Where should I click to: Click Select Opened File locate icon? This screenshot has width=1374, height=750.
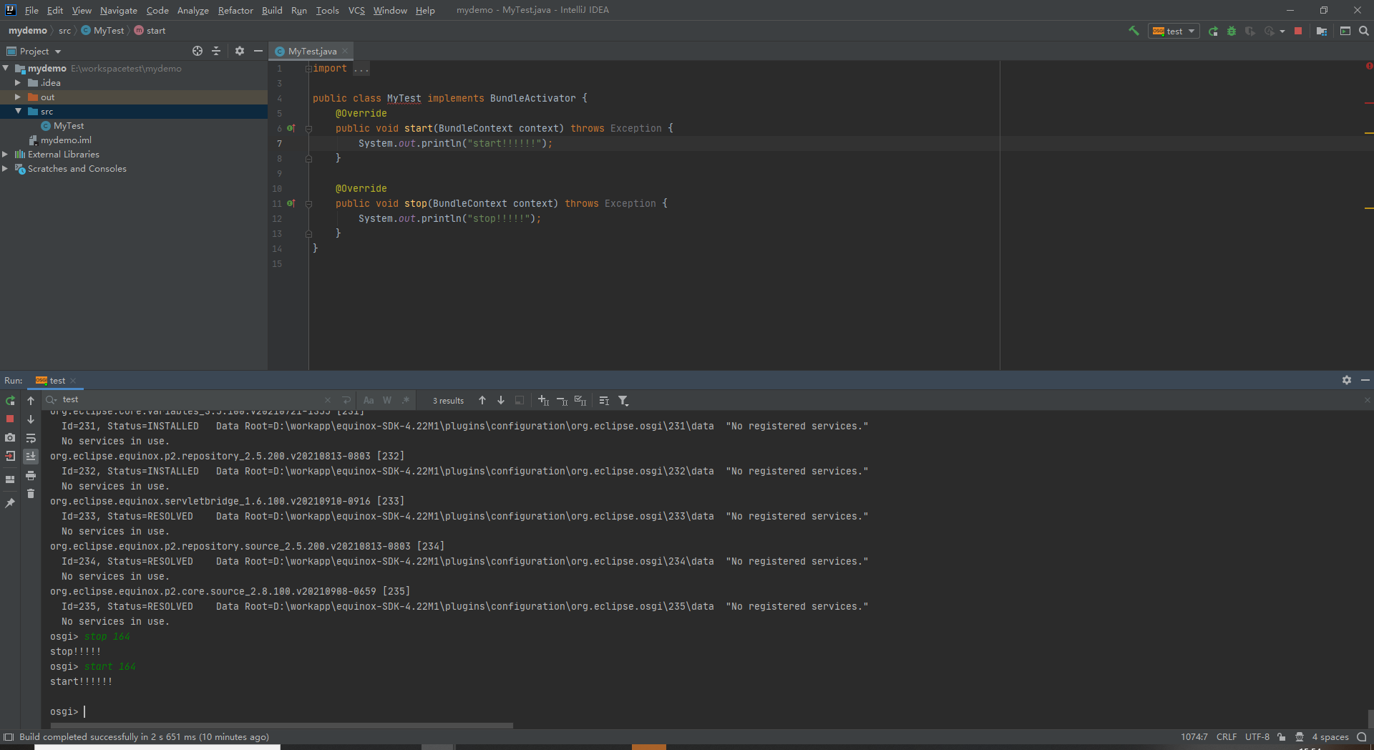click(198, 51)
